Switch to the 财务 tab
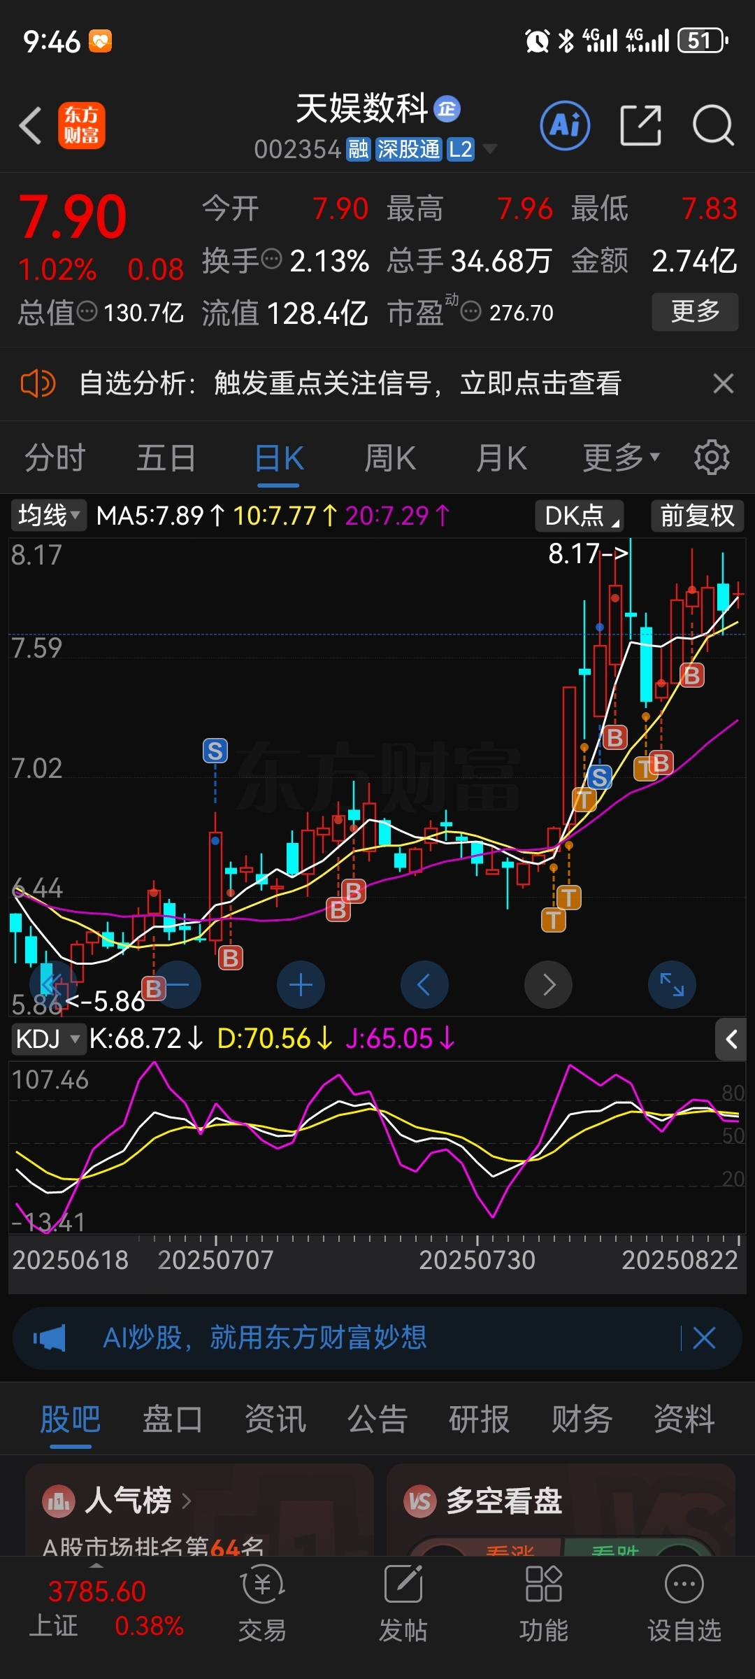 point(582,1420)
